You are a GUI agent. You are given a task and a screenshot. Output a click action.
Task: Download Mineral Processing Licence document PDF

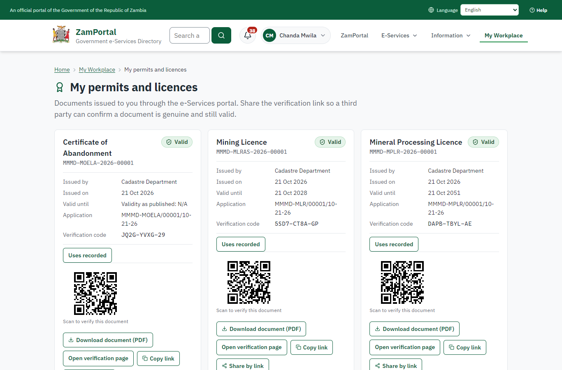(x=414, y=329)
